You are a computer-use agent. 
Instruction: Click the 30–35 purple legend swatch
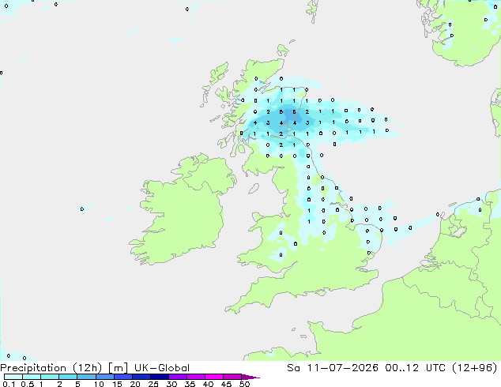click(177, 377)
